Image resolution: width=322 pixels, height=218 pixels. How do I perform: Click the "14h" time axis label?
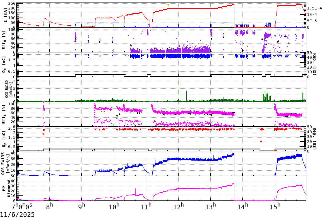pyautogui.click(x=243, y=206)
